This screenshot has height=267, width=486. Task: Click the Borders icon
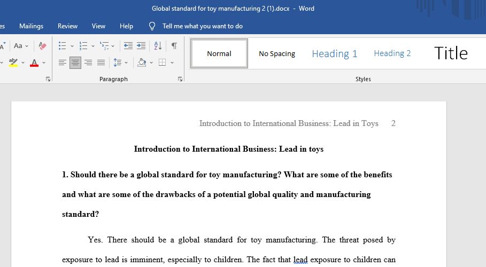163,62
